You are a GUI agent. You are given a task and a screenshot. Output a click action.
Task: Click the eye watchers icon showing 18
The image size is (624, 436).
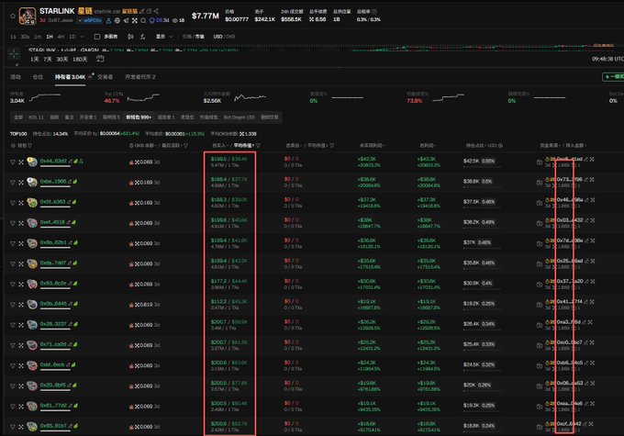click(175, 20)
